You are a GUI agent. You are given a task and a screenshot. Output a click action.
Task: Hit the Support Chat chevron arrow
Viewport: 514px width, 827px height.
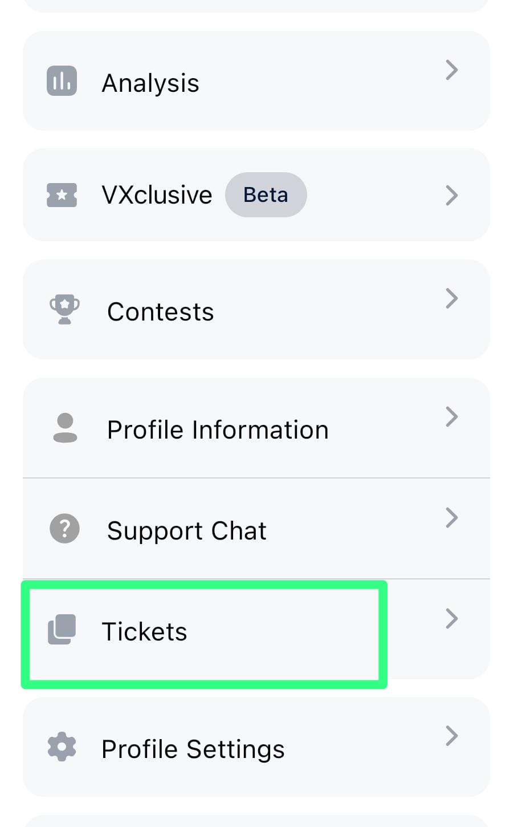(x=451, y=517)
